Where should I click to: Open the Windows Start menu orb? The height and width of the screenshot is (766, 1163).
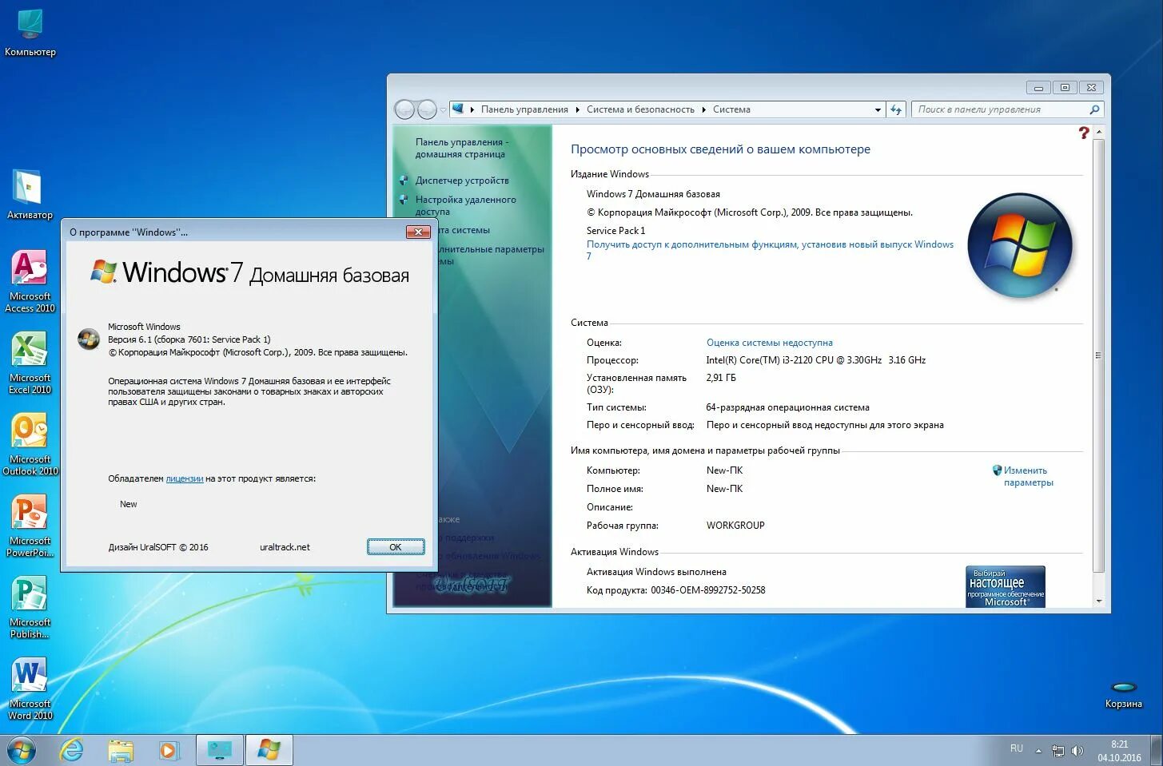22,751
